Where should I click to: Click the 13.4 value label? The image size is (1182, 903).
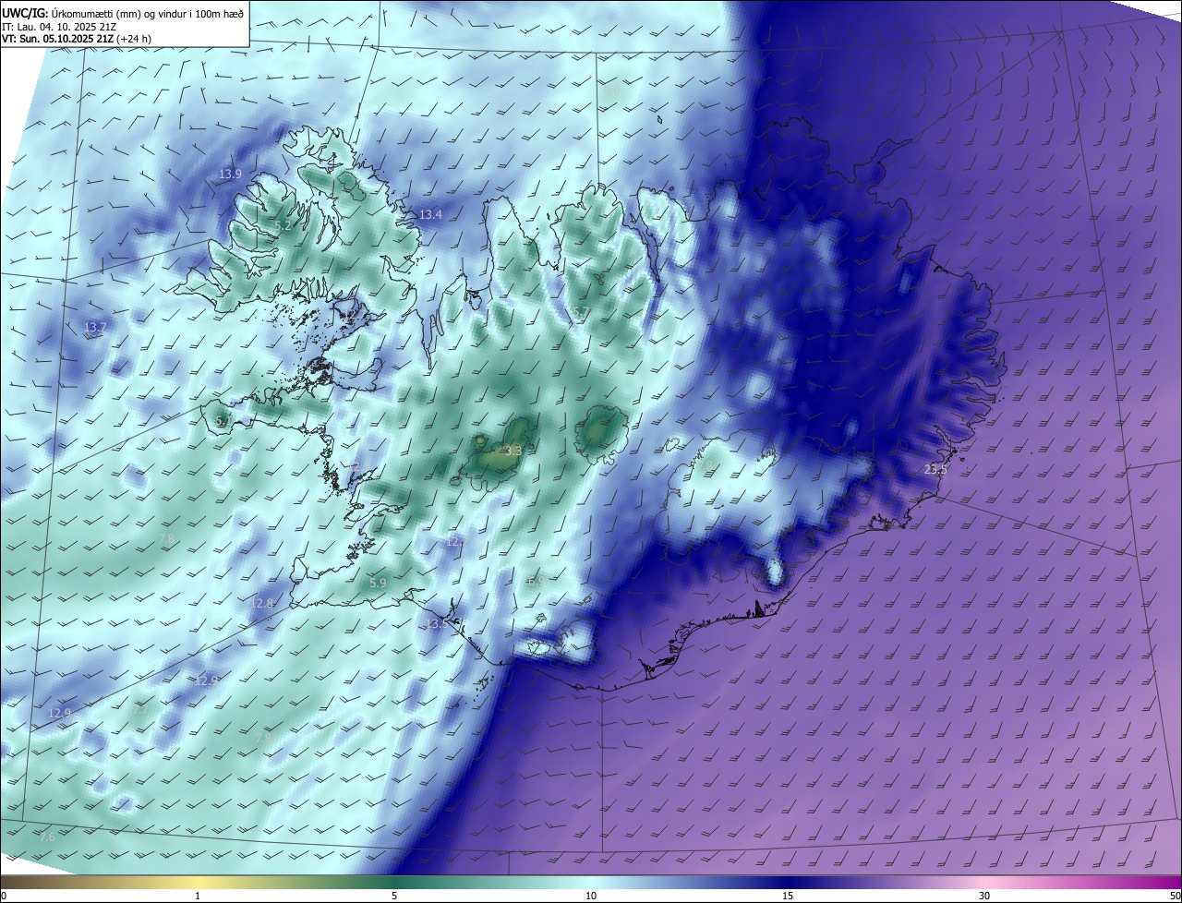coord(431,214)
